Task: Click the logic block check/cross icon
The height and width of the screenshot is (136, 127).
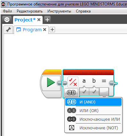Action: [x=73, y=82]
